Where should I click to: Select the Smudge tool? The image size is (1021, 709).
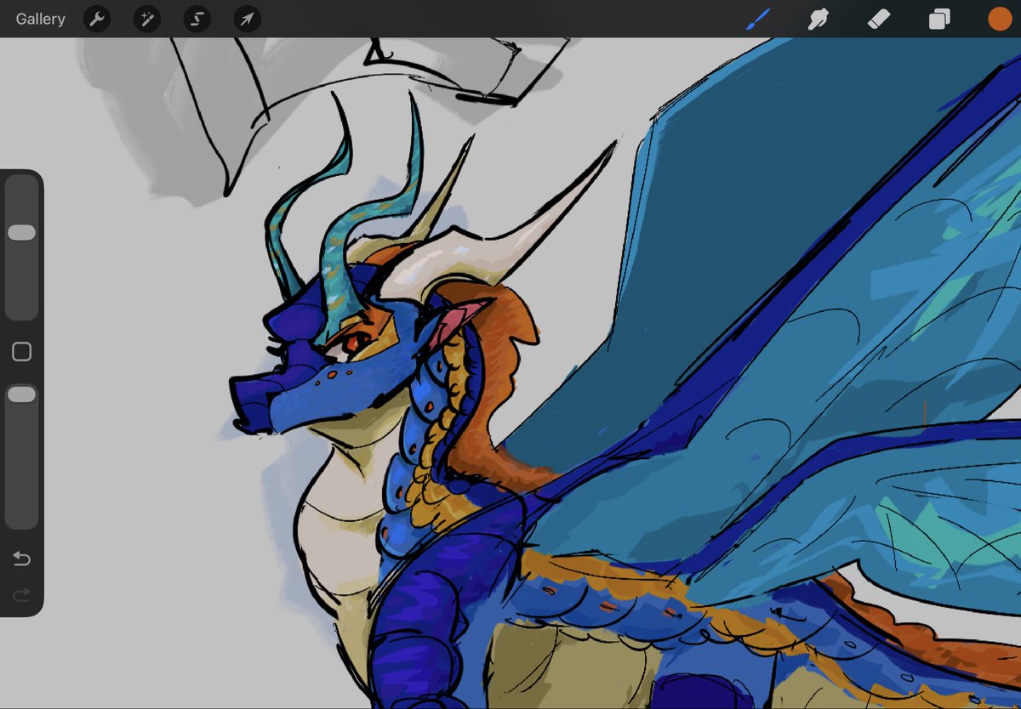pyautogui.click(x=818, y=19)
